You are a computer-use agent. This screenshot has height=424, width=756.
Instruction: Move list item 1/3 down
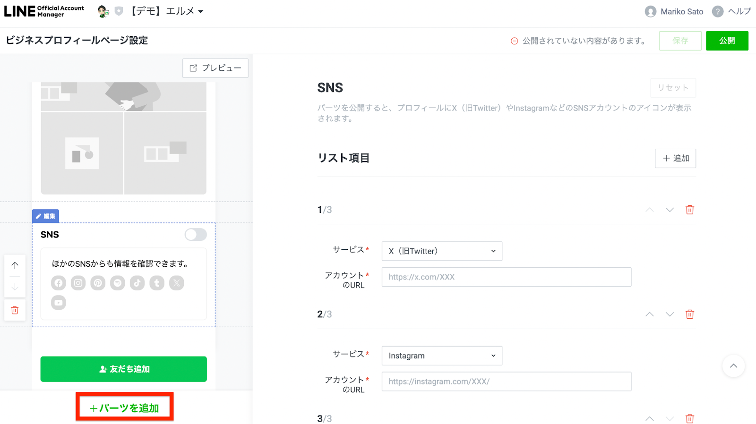click(x=670, y=210)
